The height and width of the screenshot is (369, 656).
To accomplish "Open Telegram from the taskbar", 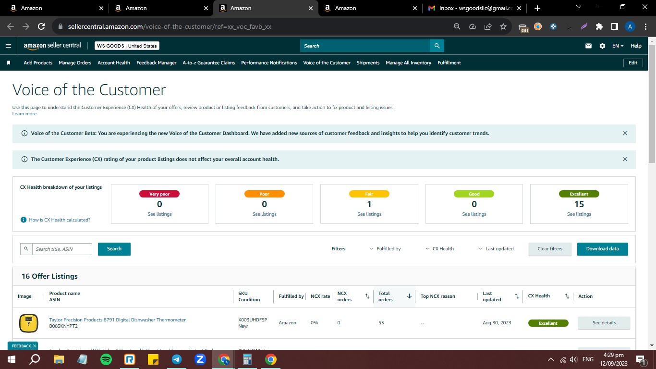I will click(x=177, y=359).
